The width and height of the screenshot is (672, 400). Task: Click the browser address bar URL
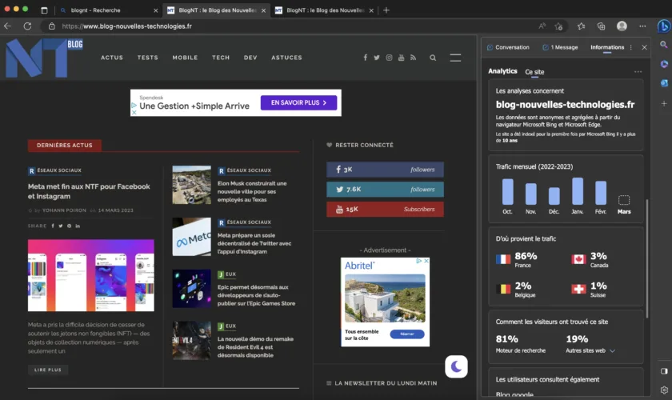128,26
